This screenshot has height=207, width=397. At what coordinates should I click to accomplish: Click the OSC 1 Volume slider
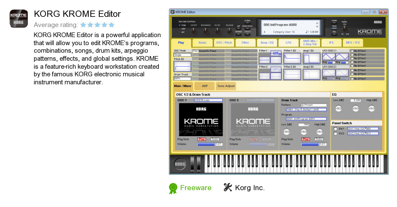(x=206, y=144)
